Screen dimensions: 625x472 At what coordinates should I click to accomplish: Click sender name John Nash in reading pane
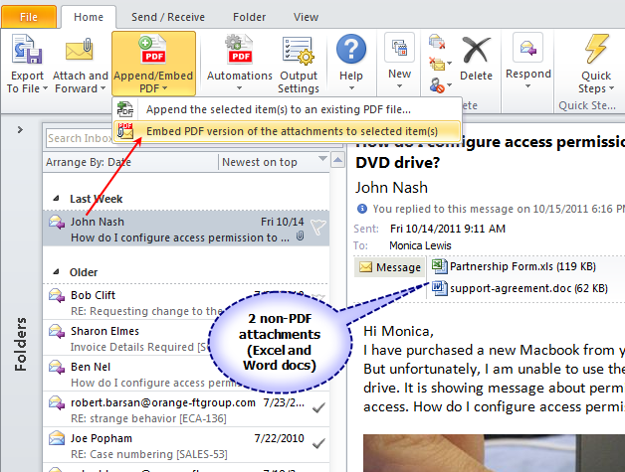(391, 188)
